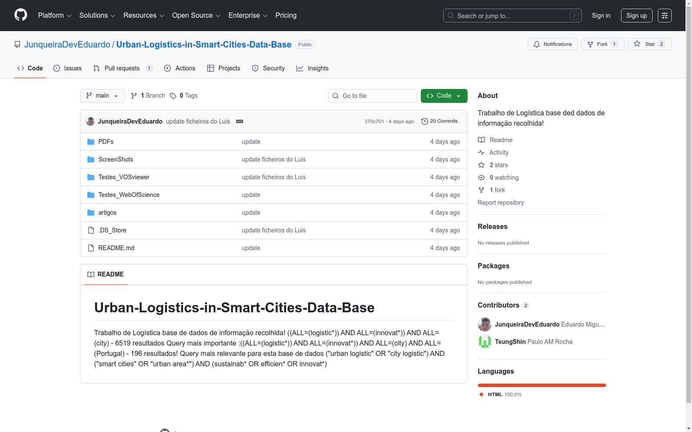Viewport: 692px width, 432px height.
Task: Open 'update ficheiros do Luis' commit in header
Action: pos(198,121)
